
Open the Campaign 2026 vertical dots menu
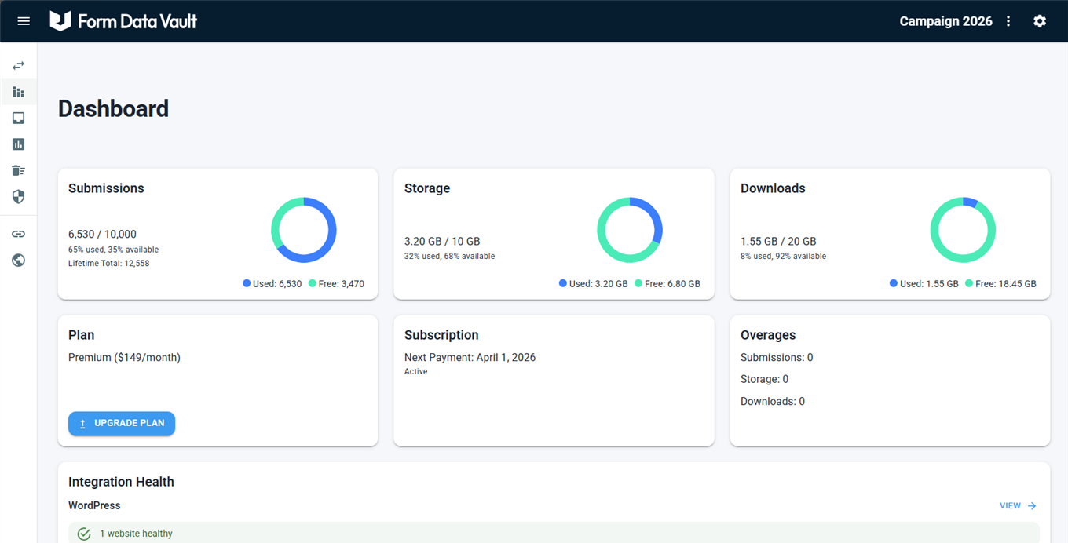point(1009,21)
